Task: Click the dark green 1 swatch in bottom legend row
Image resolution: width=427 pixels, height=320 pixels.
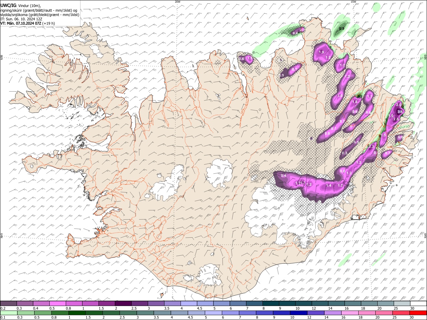Action: [x=77, y=313]
